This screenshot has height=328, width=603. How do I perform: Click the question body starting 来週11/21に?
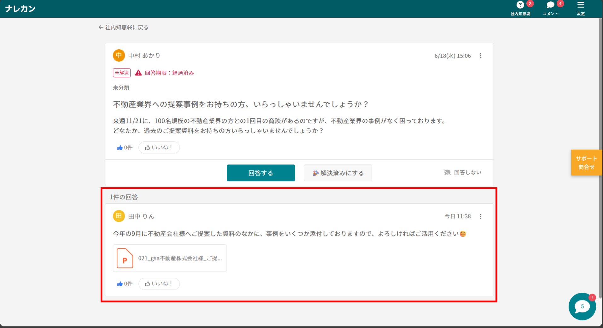point(280,126)
